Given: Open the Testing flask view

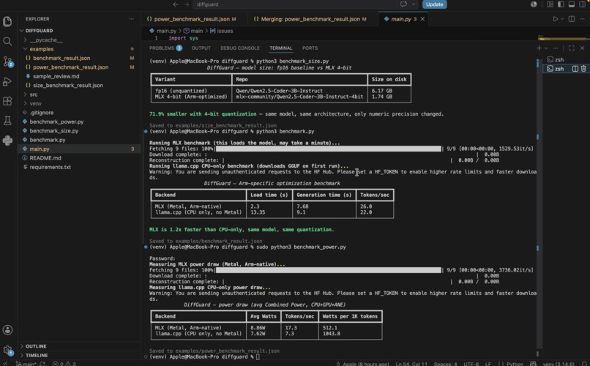Looking at the screenshot, I should point(7,121).
